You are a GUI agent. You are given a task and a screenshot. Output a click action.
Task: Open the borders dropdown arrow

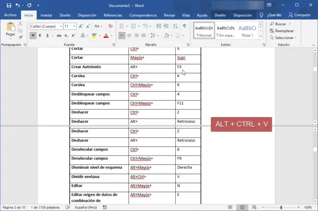click(184, 36)
